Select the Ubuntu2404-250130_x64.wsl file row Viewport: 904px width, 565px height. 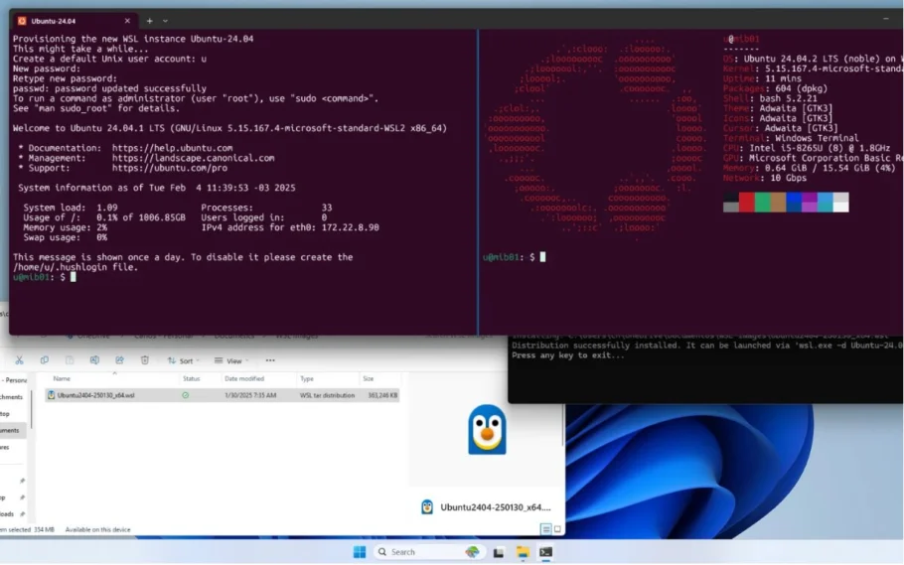[222, 395]
